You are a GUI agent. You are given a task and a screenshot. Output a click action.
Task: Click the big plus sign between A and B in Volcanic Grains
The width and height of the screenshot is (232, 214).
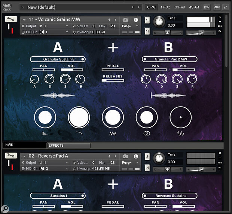point(113,48)
